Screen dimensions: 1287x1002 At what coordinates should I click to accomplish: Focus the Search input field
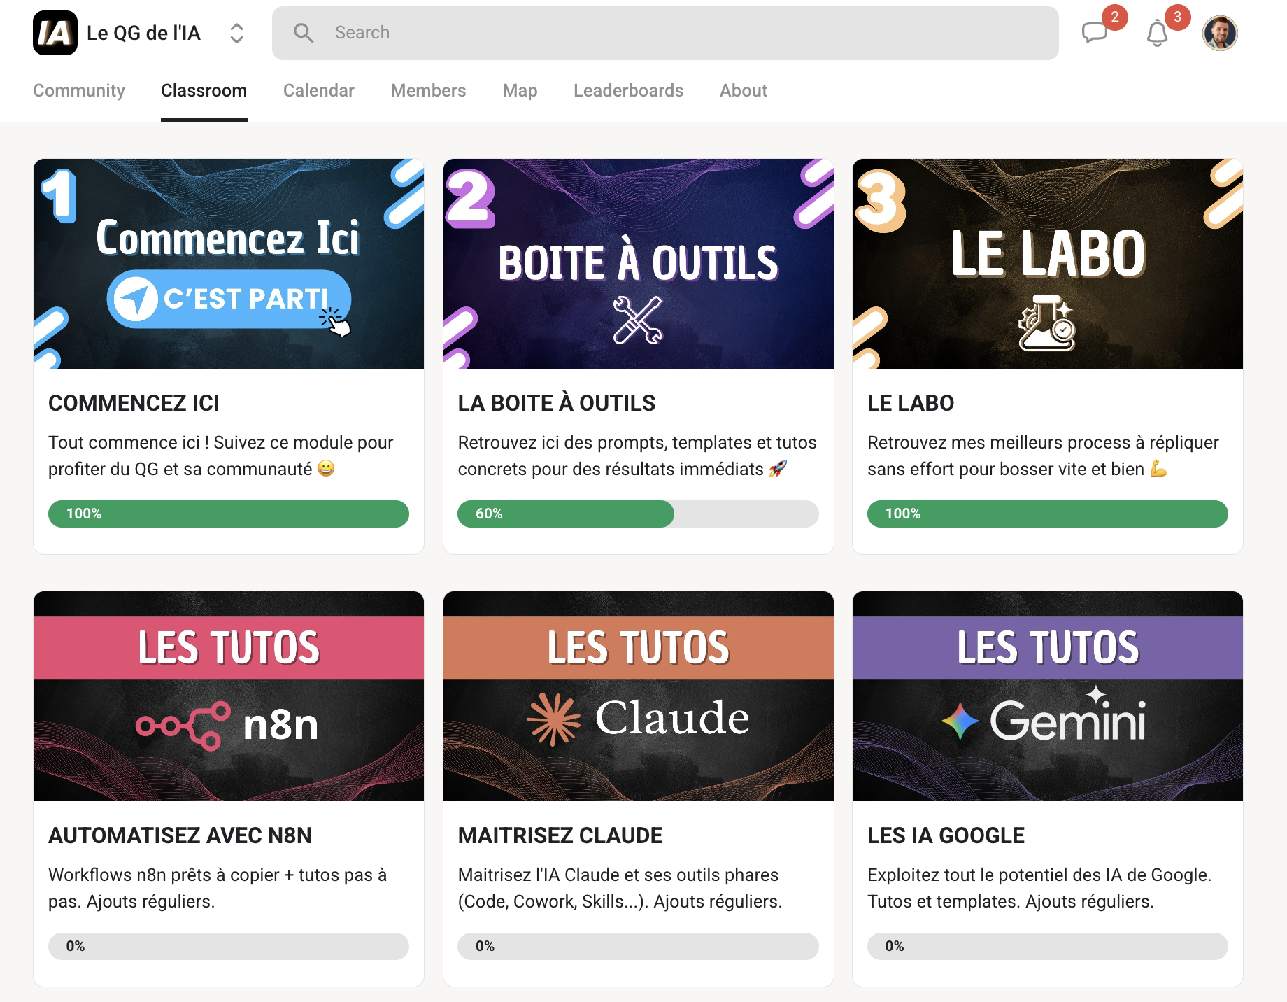[665, 33]
